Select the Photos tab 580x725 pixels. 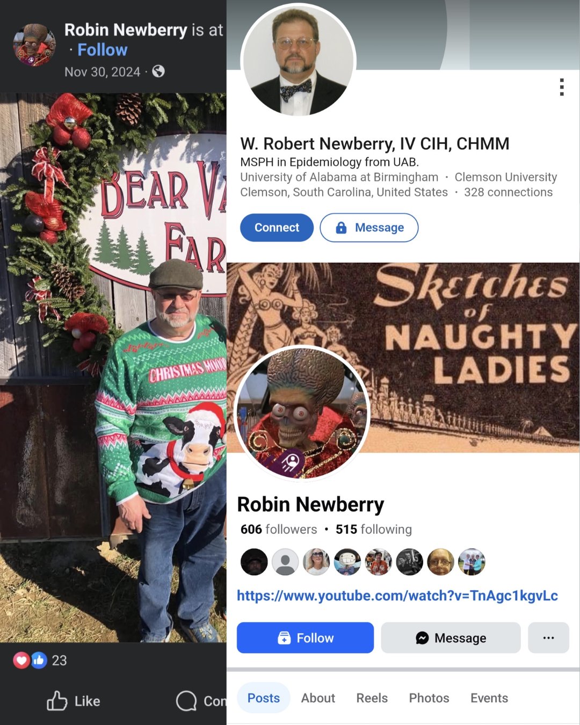(429, 698)
